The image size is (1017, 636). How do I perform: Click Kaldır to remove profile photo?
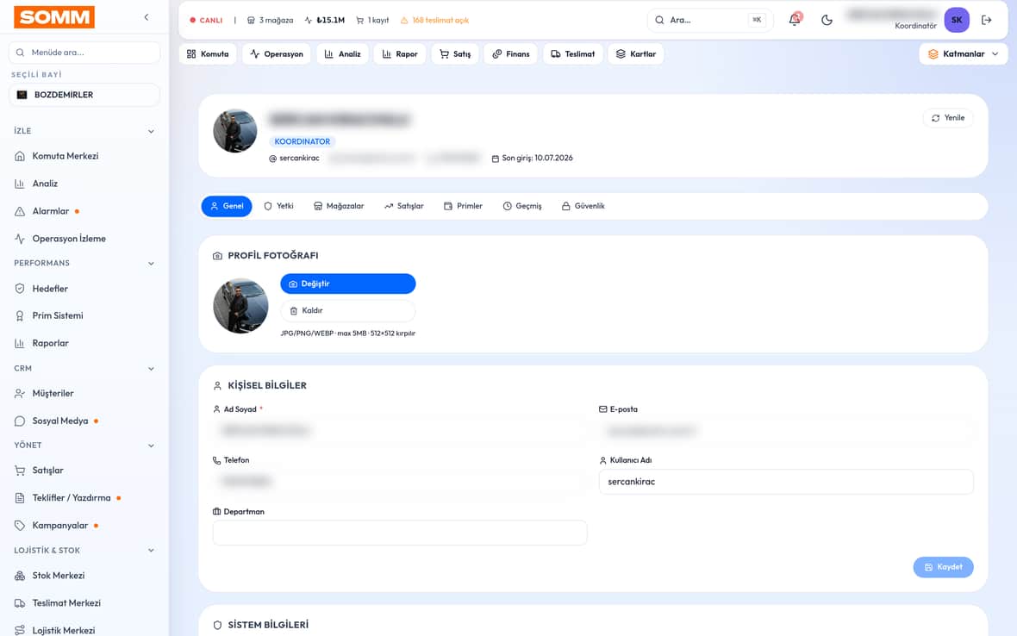347,310
